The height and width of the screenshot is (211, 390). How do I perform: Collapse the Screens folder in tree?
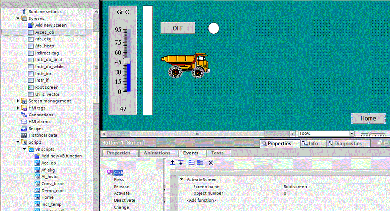[18, 18]
